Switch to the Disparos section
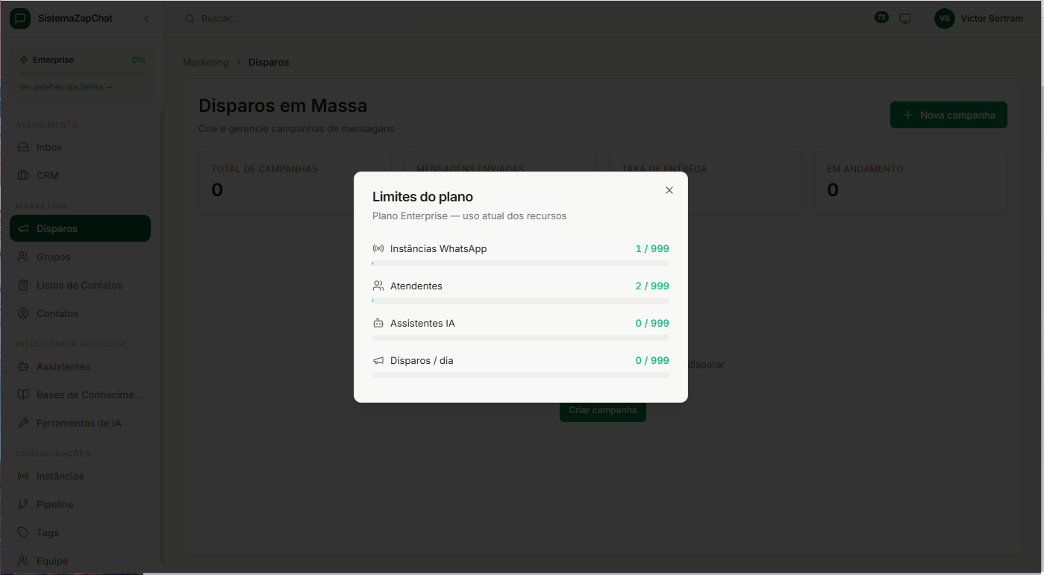The image size is (1044, 575). tap(55, 228)
